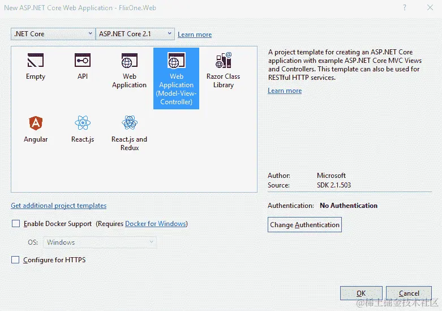This screenshot has height=311, width=442.
Task: Open Learn more link under template description
Action: (x=285, y=91)
